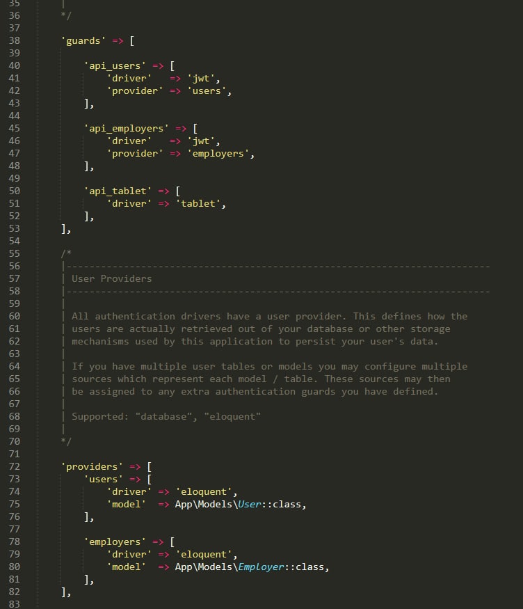Click the comment closer on line 70
This screenshot has height=609, width=523.
pyautogui.click(x=66, y=441)
